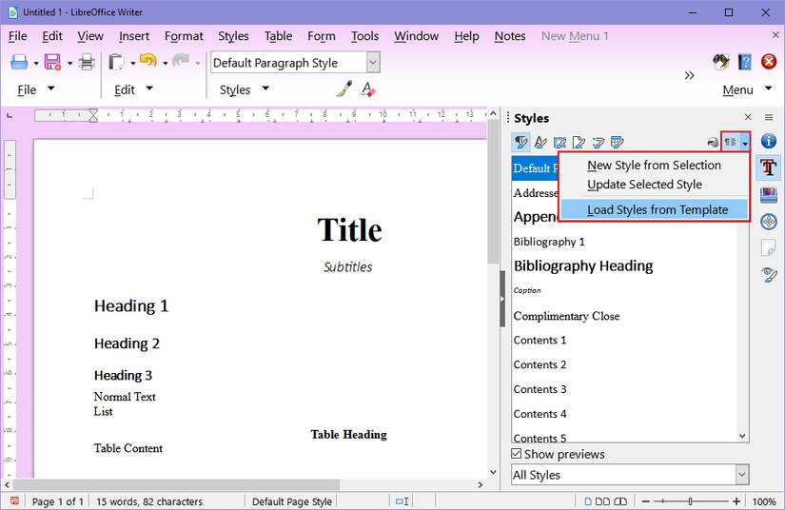Click the zoom slider handle in status bar
785x510 pixels.
(691, 501)
